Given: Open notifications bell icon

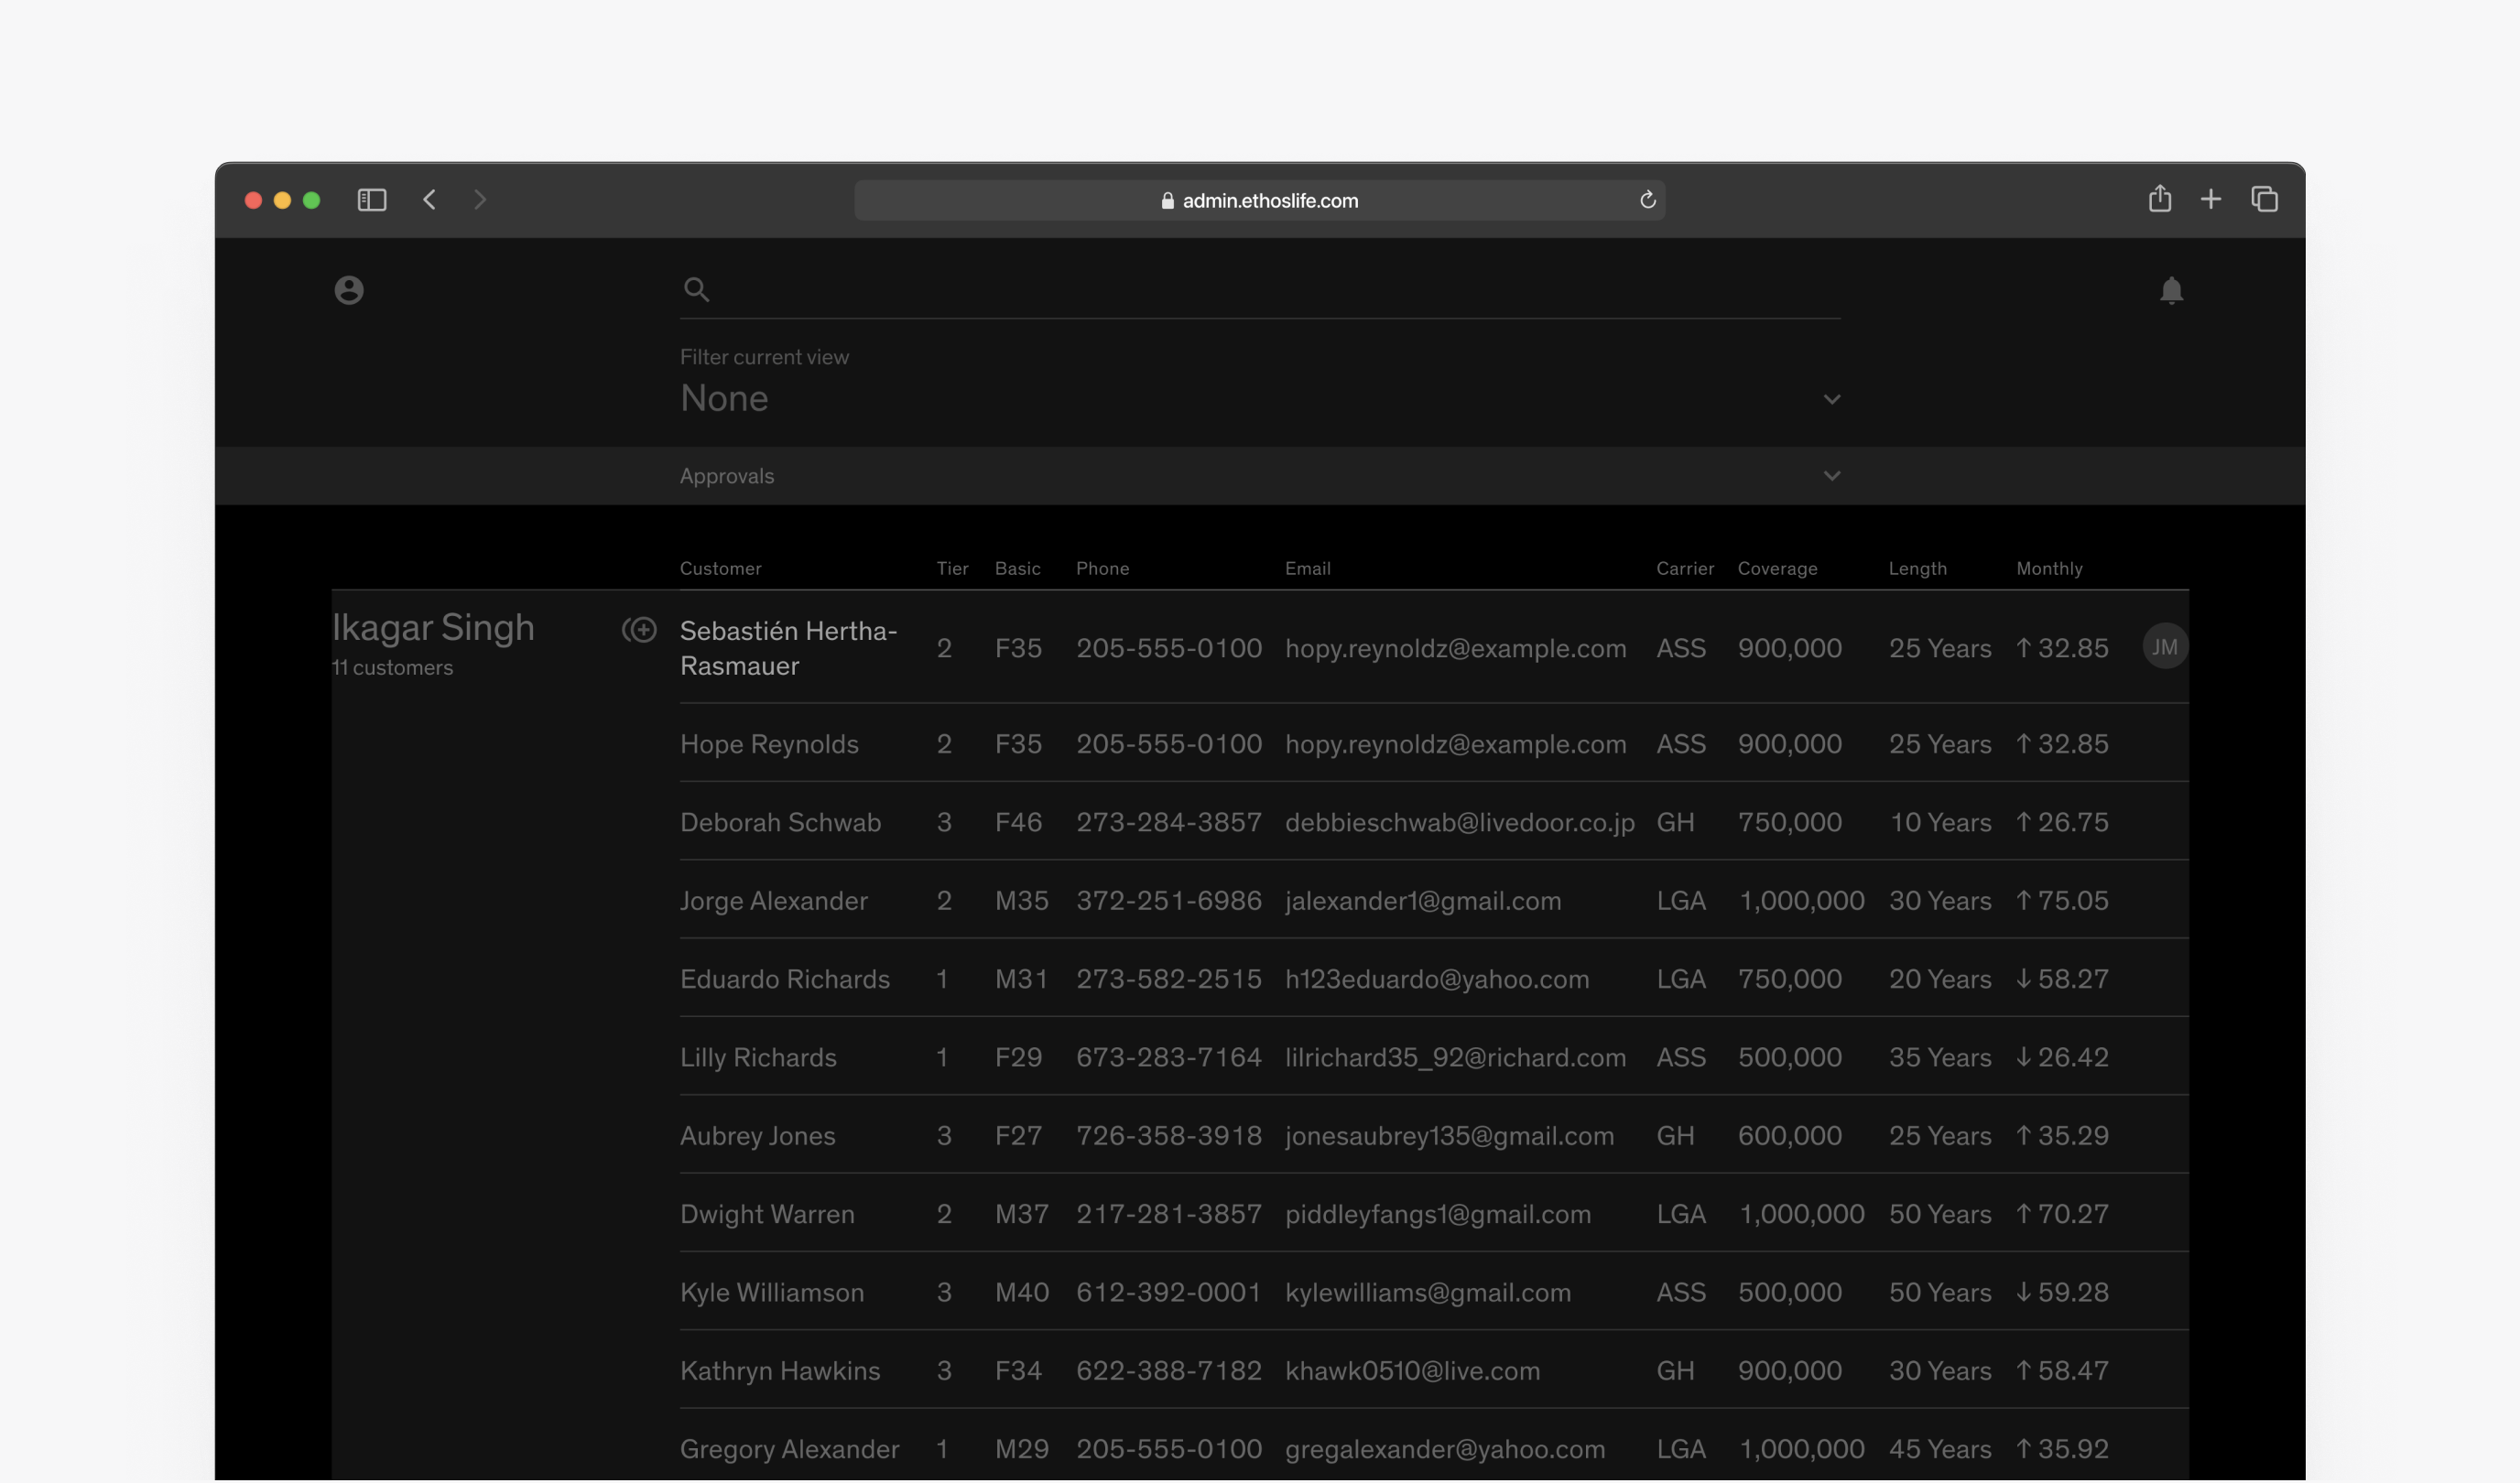Looking at the screenshot, I should (x=2171, y=290).
